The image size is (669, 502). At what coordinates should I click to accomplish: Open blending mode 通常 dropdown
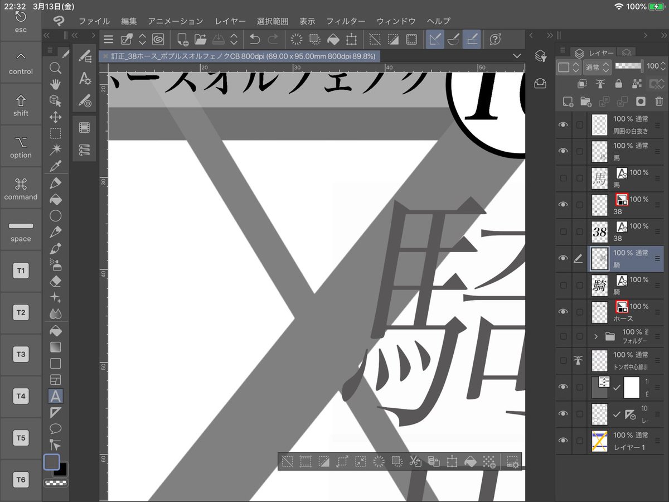click(598, 67)
